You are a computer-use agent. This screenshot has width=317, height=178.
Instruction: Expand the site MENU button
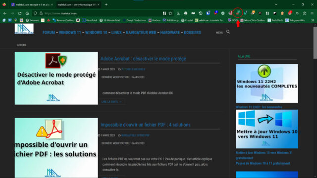(219, 33)
